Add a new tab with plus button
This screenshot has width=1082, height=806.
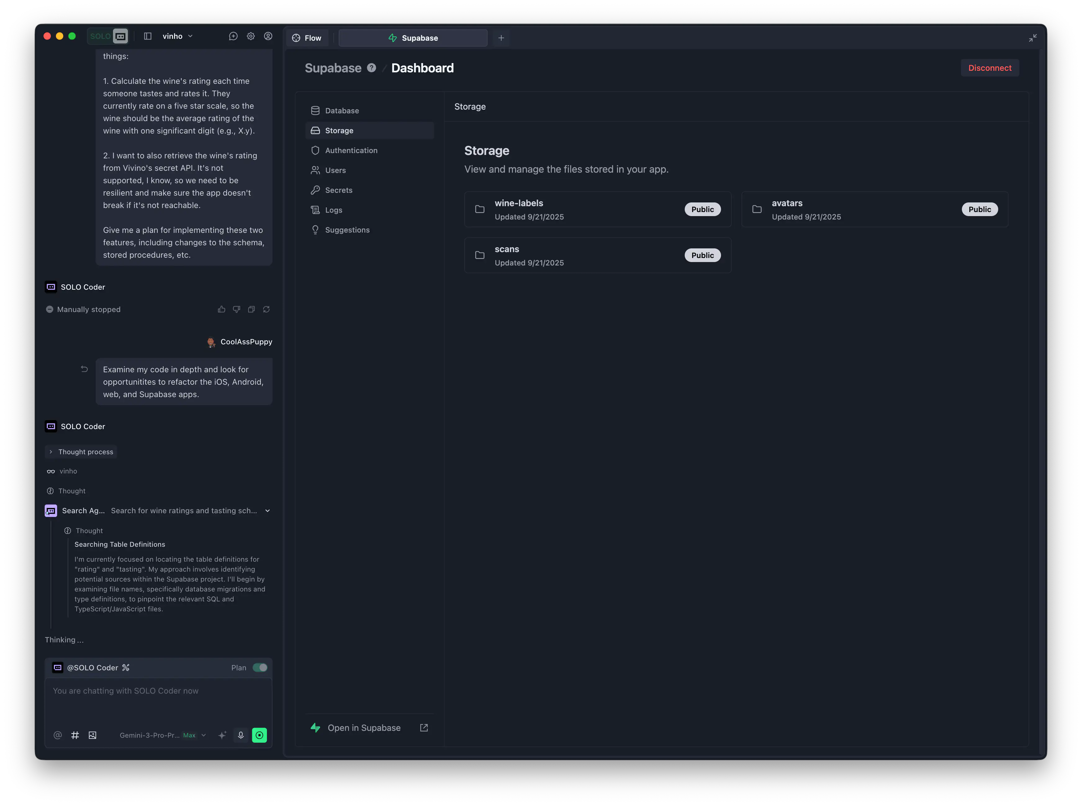click(x=501, y=38)
